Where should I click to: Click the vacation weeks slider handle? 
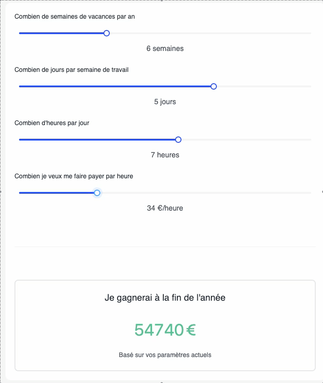tap(107, 33)
